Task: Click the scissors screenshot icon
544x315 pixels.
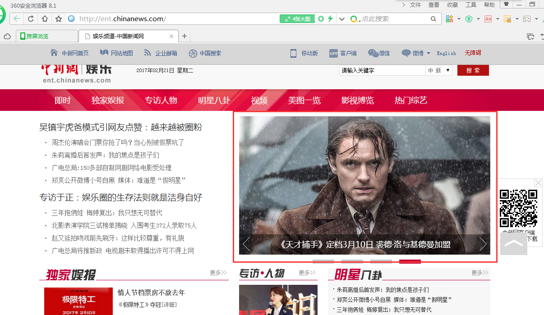Action: [x=507, y=19]
